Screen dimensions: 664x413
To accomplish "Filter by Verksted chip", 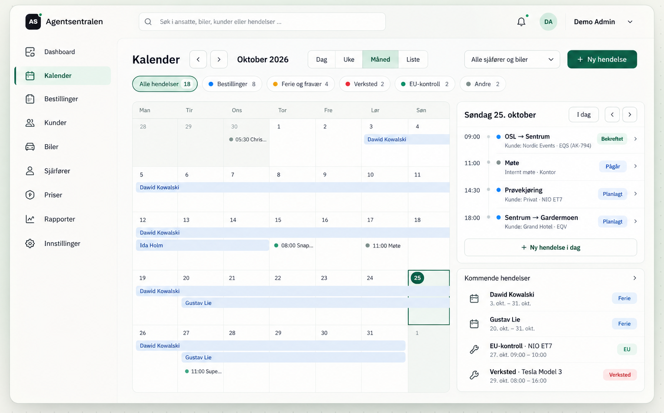I will pyautogui.click(x=364, y=84).
